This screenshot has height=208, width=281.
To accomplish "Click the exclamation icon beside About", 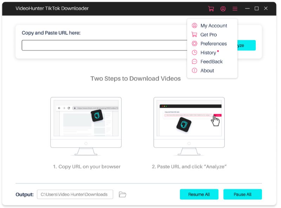I will tap(194, 71).
